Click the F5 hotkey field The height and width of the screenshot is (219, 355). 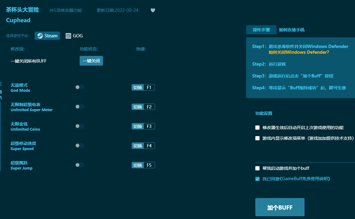click(x=149, y=165)
